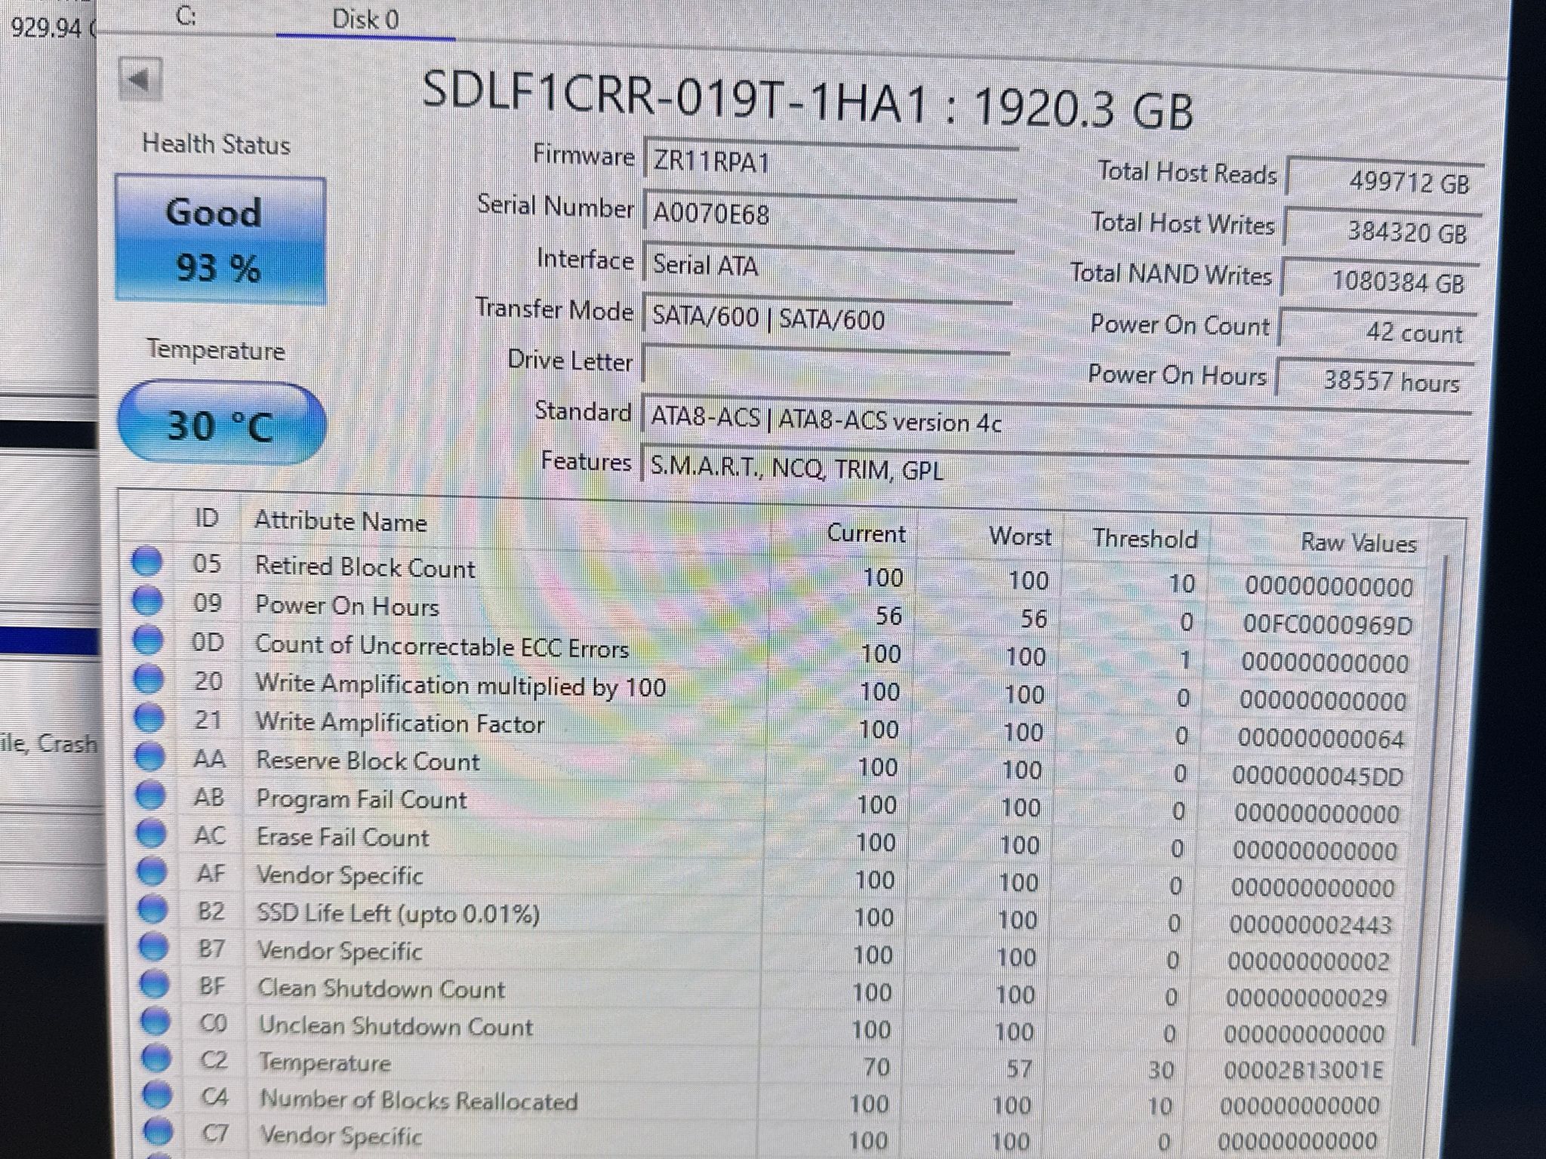Click the Interface field Serial ATA
Viewport: 1546px width, 1159px height.
pyautogui.click(x=828, y=265)
